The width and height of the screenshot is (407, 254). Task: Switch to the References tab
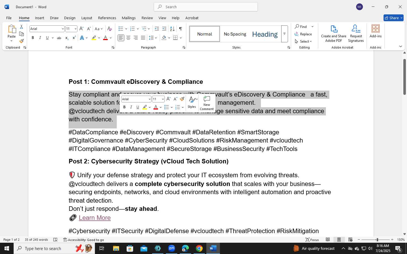107,18
